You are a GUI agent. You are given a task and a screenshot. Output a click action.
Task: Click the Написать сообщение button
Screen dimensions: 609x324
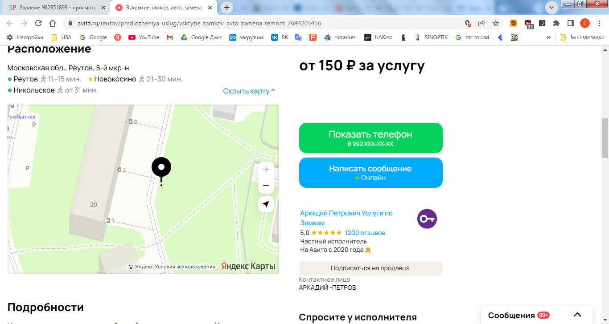click(371, 173)
